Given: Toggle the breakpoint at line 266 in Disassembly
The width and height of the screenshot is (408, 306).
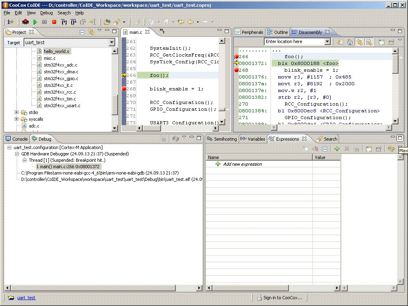Looking at the screenshot, I should [236, 57].
